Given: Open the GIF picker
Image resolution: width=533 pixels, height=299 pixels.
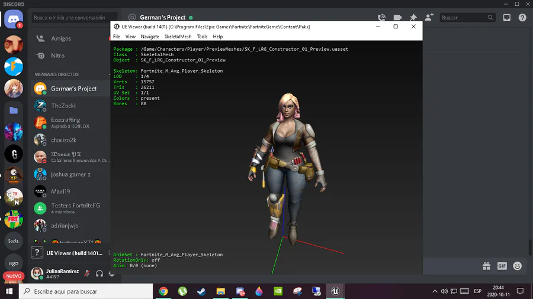Looking at the screenshot, I should click(502, 266).
